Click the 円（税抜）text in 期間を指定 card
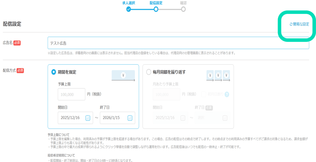This screenshot has height=162, width=316. 94,94
